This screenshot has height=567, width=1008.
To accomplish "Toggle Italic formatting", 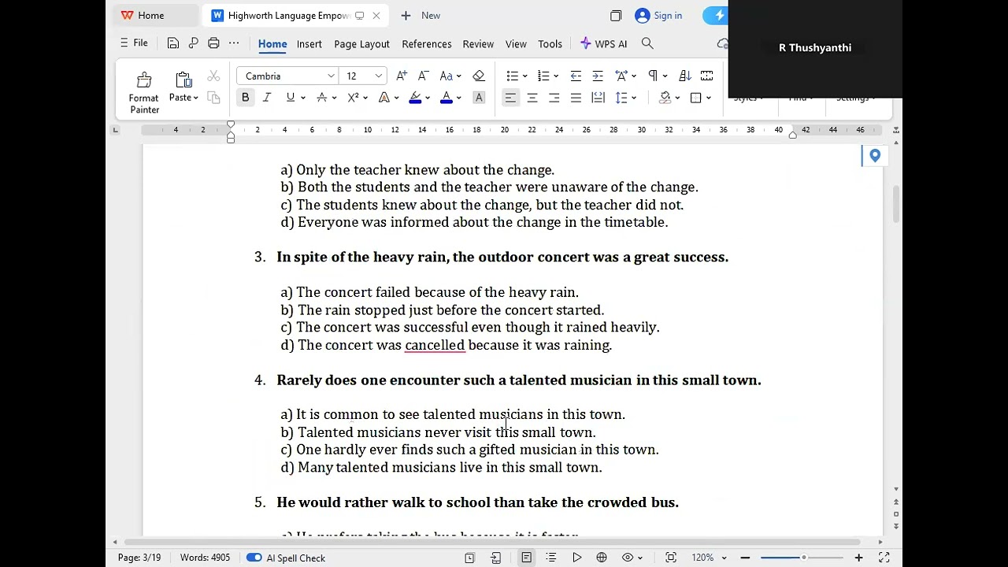I will 267,98.
